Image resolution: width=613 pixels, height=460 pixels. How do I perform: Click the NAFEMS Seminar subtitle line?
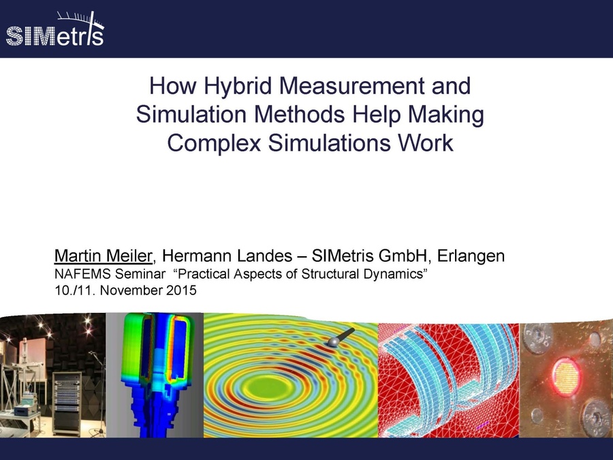pos(232,273)
